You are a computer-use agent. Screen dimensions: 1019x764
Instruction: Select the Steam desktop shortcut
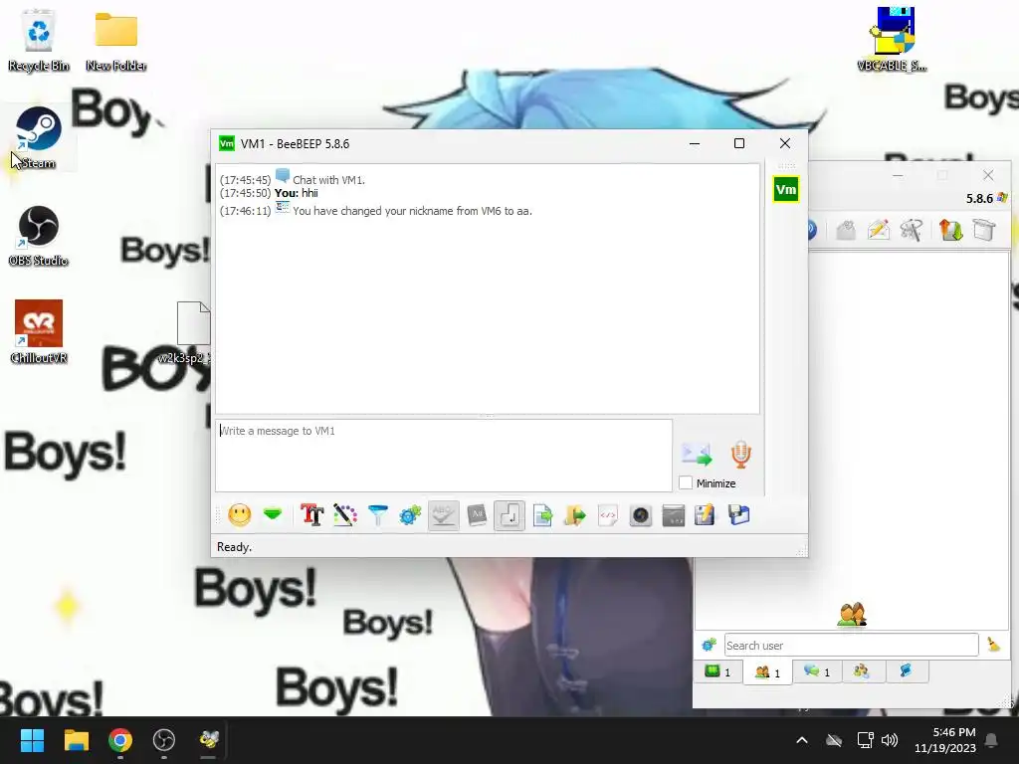pos(39,137)
